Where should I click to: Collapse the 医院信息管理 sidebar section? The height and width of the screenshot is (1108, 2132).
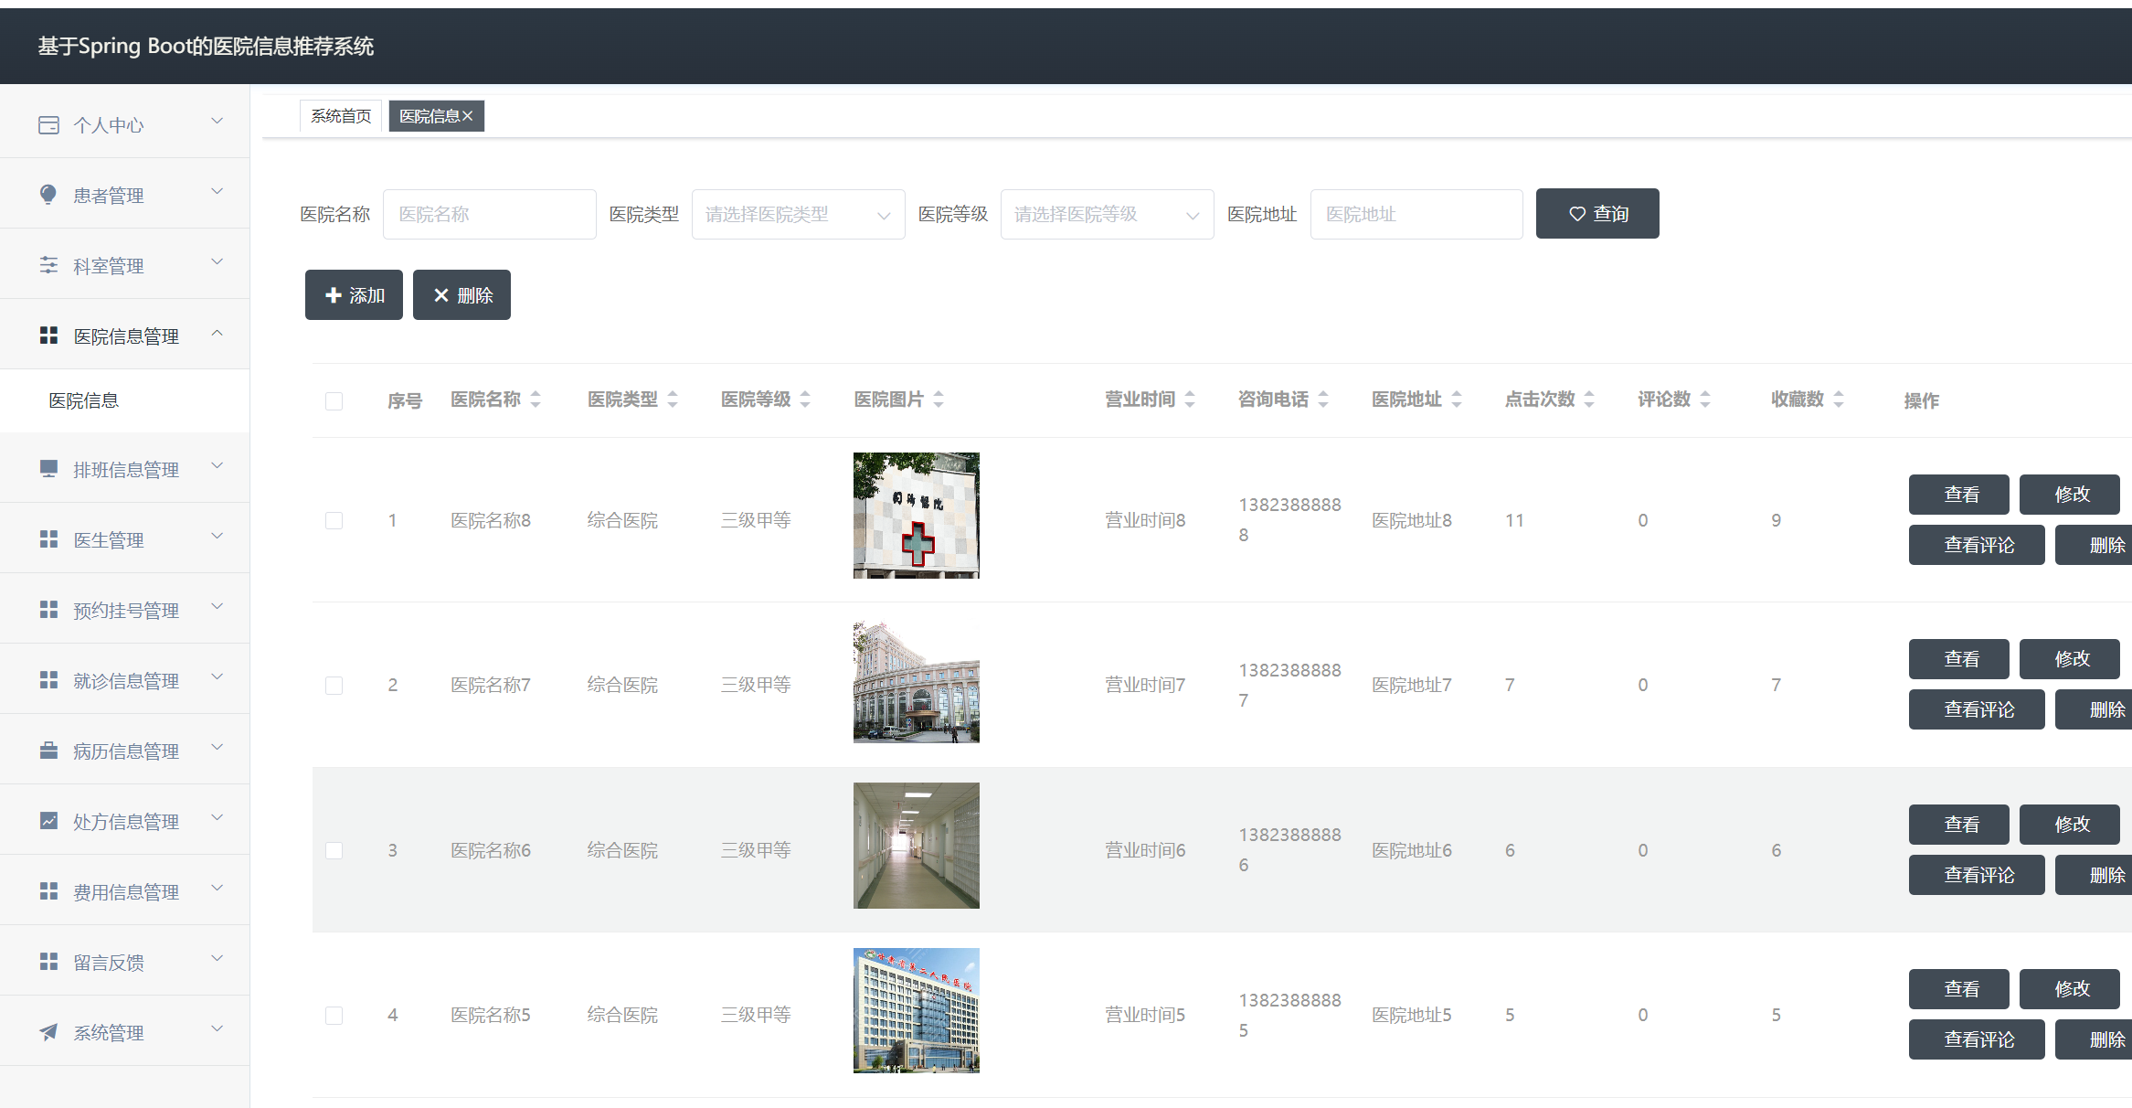217,334
